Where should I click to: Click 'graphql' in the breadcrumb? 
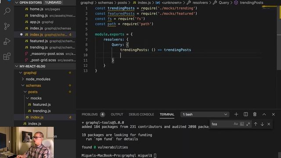[x=87, y=3]
